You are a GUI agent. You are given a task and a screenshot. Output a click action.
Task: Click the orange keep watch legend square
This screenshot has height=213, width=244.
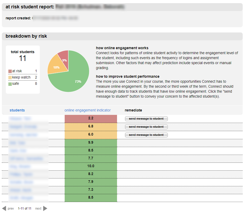[10, 77]
